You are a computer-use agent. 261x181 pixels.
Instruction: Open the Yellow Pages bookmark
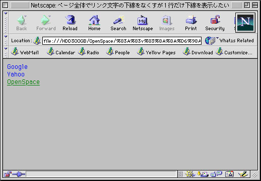156,52
